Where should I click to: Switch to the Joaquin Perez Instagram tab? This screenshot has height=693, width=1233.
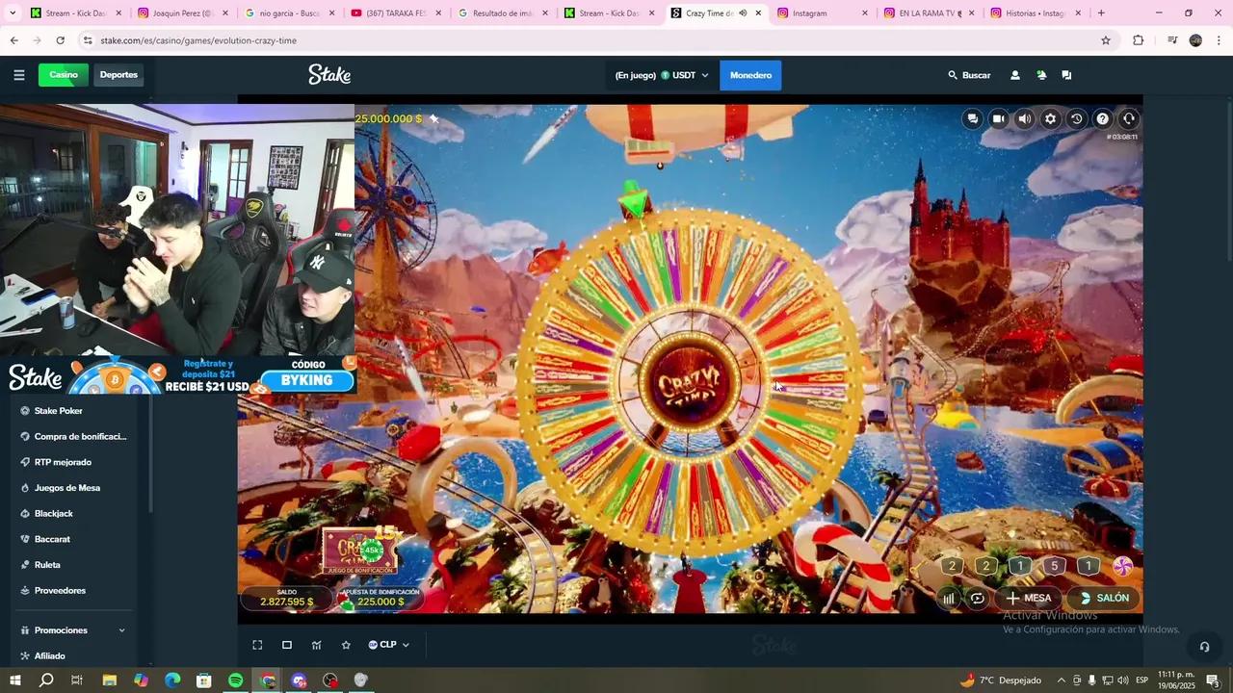click(181, 13)
